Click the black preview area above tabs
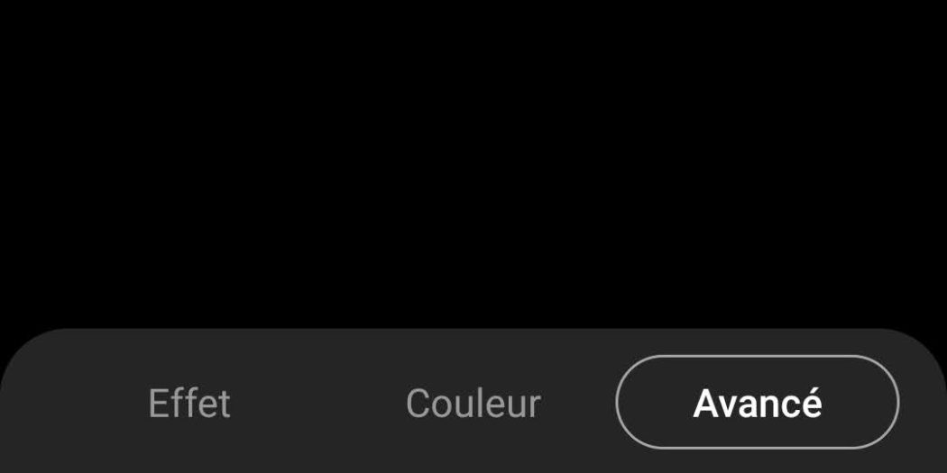 tap(473, 163)
